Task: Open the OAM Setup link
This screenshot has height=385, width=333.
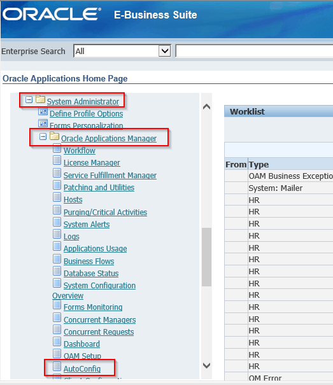Action: 82,356
